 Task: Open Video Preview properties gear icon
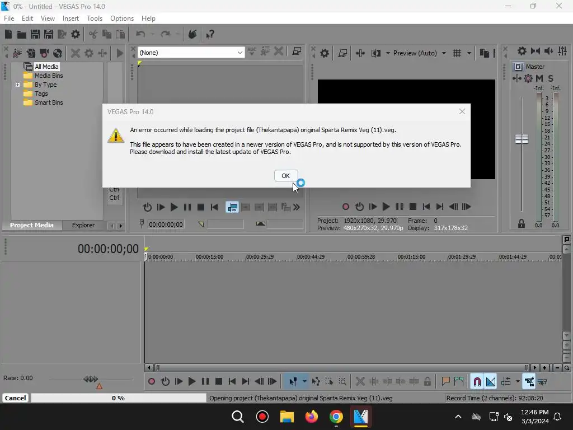point(324,53)
